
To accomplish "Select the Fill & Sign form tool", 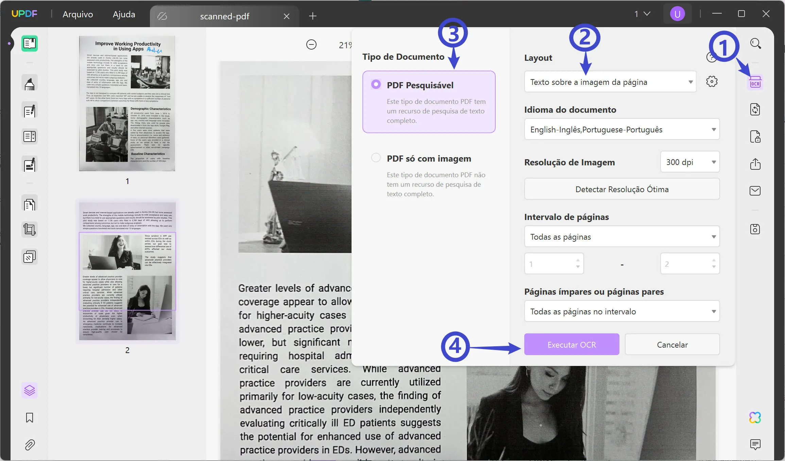I will tap(30, 164).
